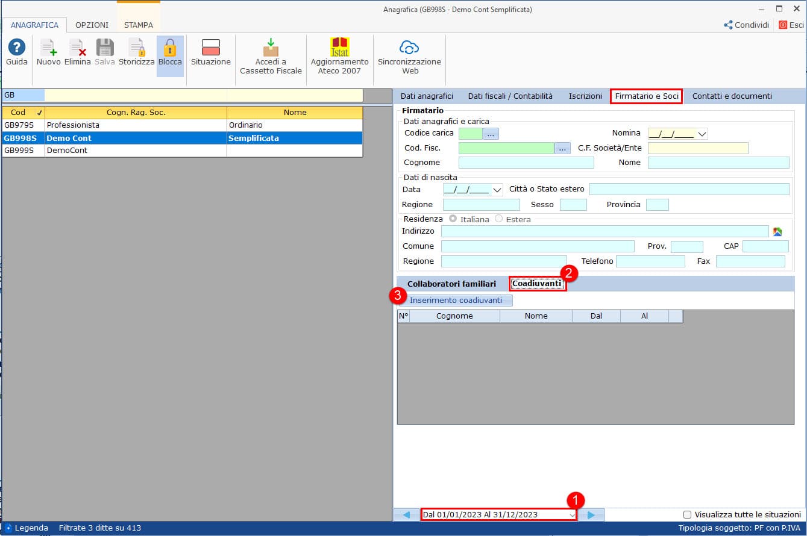
Task: Select the Estera residence radio button
Action: point(498,219)
